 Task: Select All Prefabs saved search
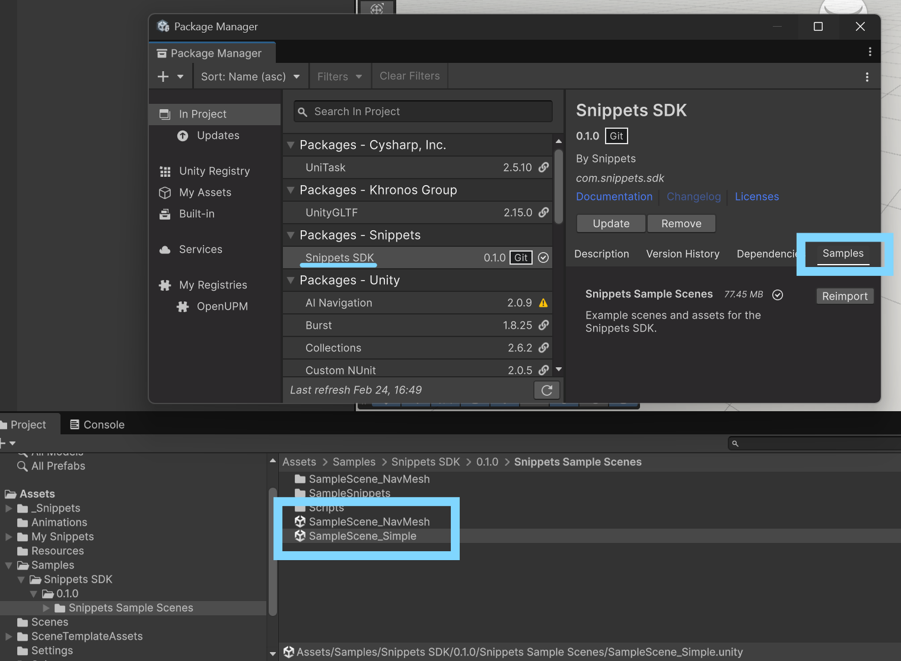[x=58, y=466]
